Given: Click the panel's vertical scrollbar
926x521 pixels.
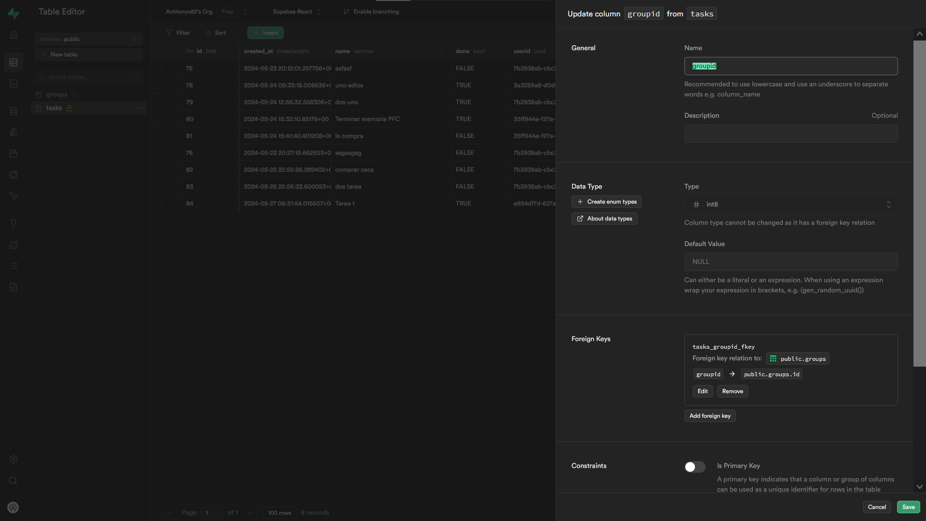Looking at the screenshot, I should [919, 203].
